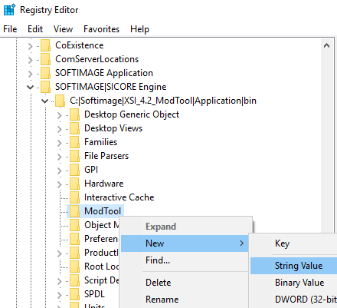337x308 pixels.
Task: Open the Edit menu
Action: [x=35, y=29]
